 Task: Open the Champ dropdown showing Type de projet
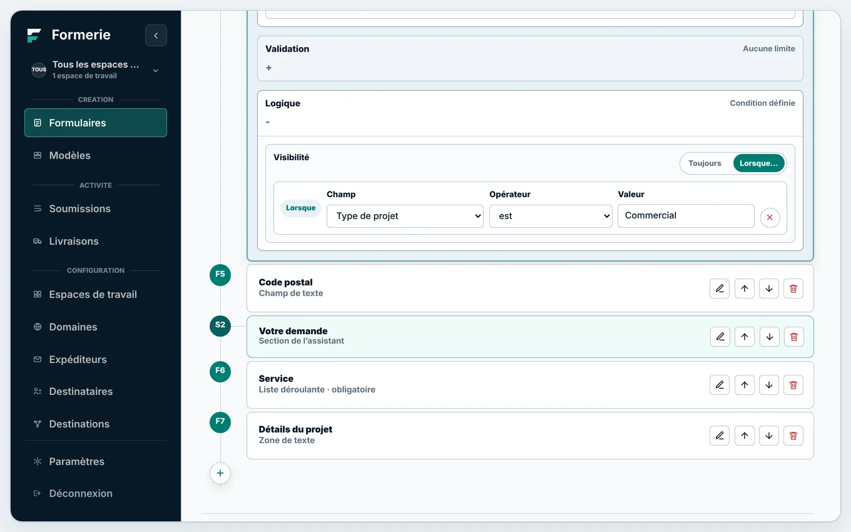tap(405, 216)
